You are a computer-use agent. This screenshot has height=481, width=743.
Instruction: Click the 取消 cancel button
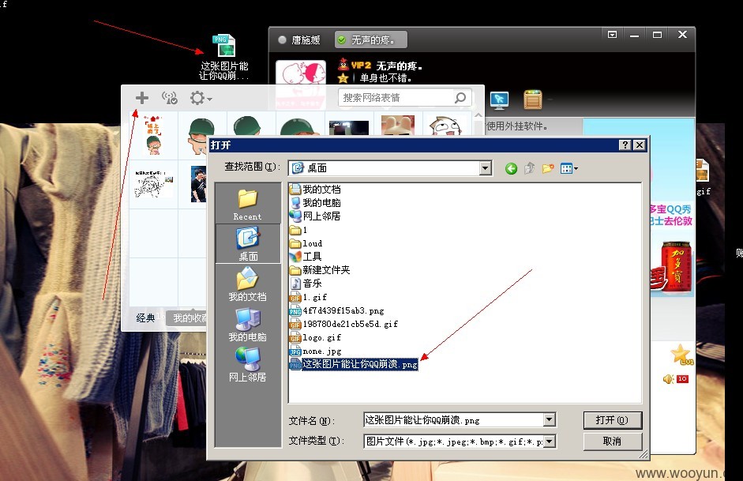pyautogui.click(x=612, y=442)
